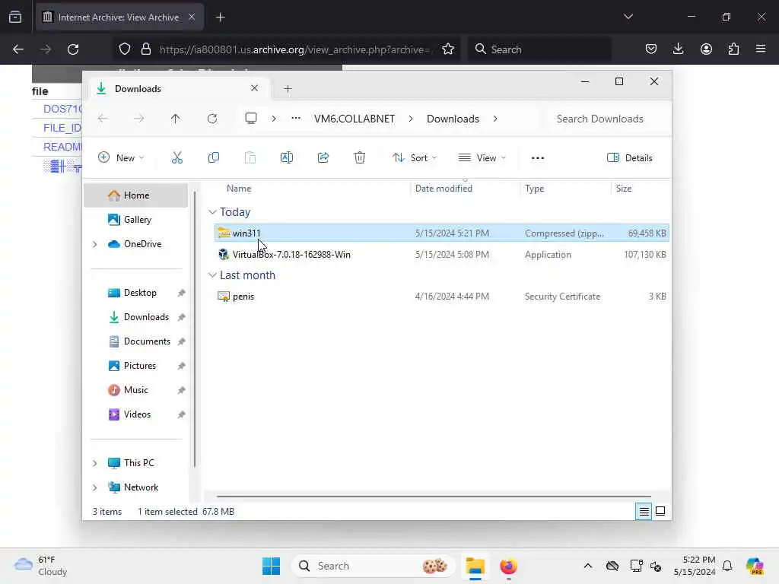This screenshot has height=584, width=779.
Task: Open the New item dropdown
Action: pos(121,158)
